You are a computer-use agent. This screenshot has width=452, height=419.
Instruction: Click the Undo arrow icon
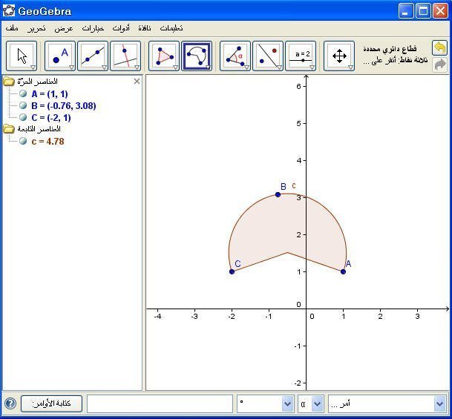(439, 48)
